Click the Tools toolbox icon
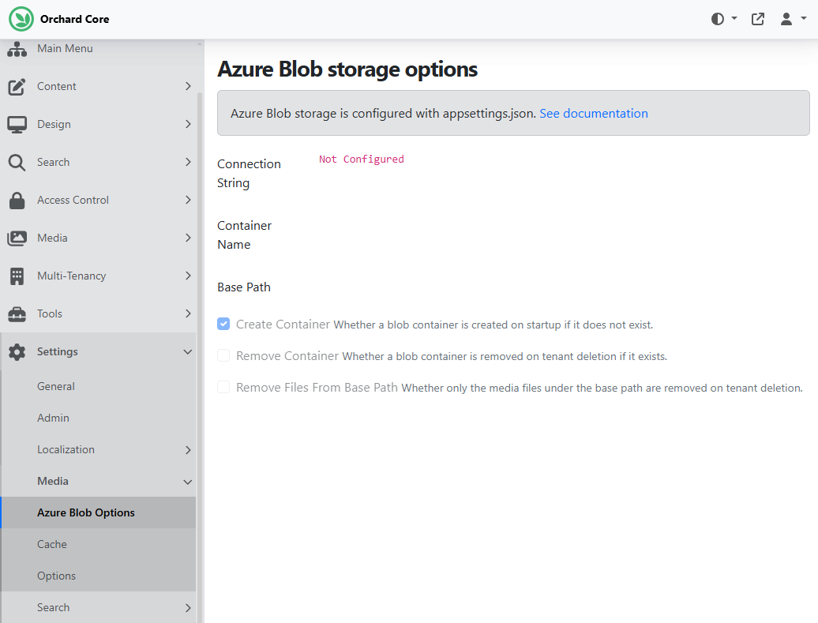 [17, 314]
